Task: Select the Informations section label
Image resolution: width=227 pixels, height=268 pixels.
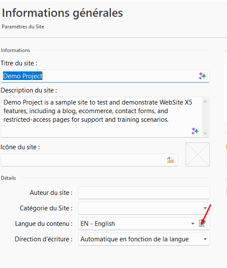Action: tap(15, 50)
